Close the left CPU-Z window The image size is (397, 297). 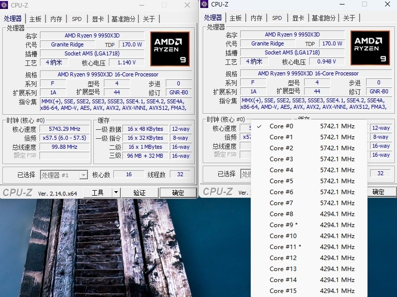187,5
